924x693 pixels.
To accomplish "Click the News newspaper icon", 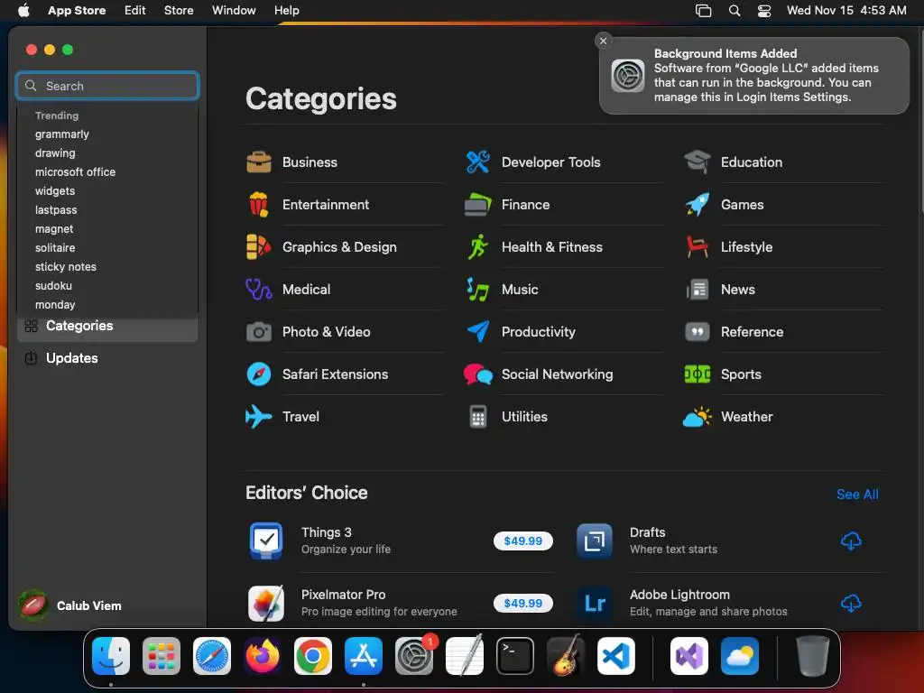I will click(x=698, y=290).
